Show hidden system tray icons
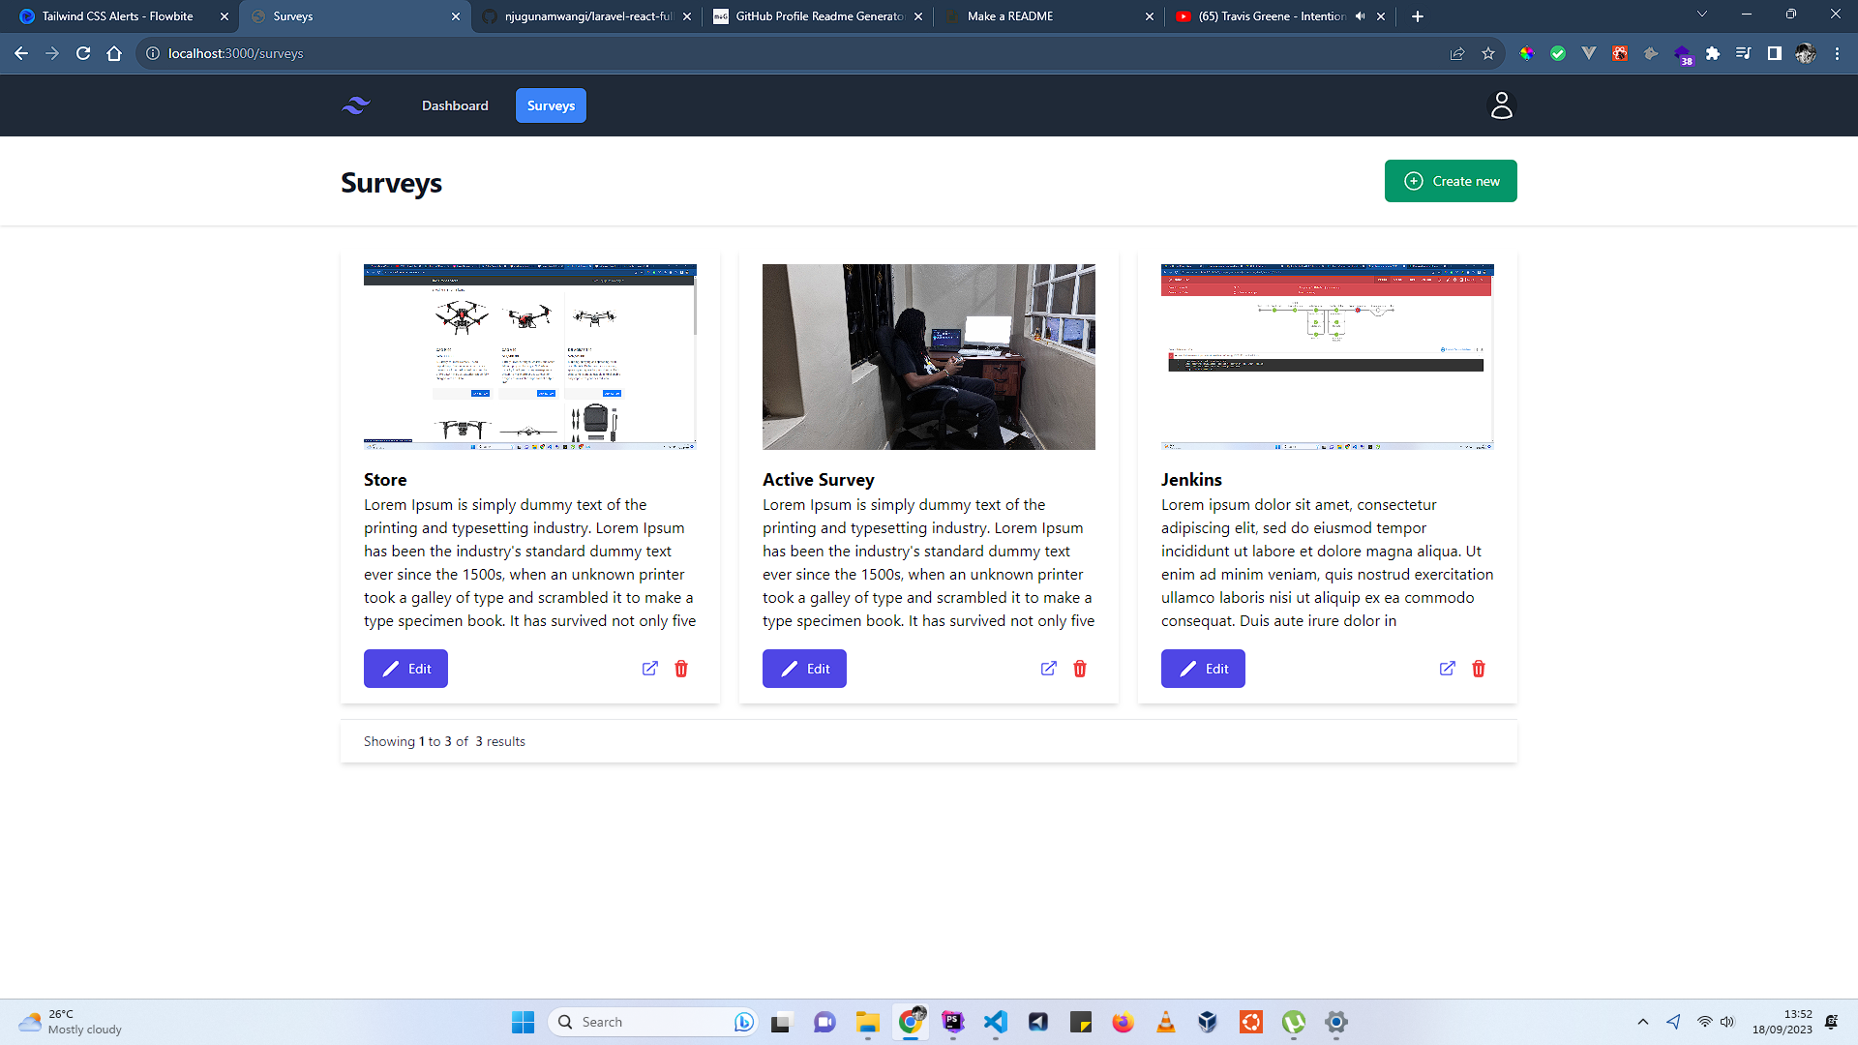This screenshot has height=1045, width=1858. click(x=1642, y=1022)
